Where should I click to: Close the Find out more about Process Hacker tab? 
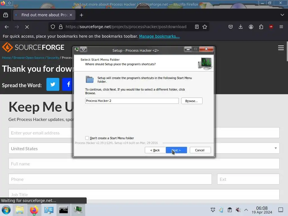click(x=71, y=15)
